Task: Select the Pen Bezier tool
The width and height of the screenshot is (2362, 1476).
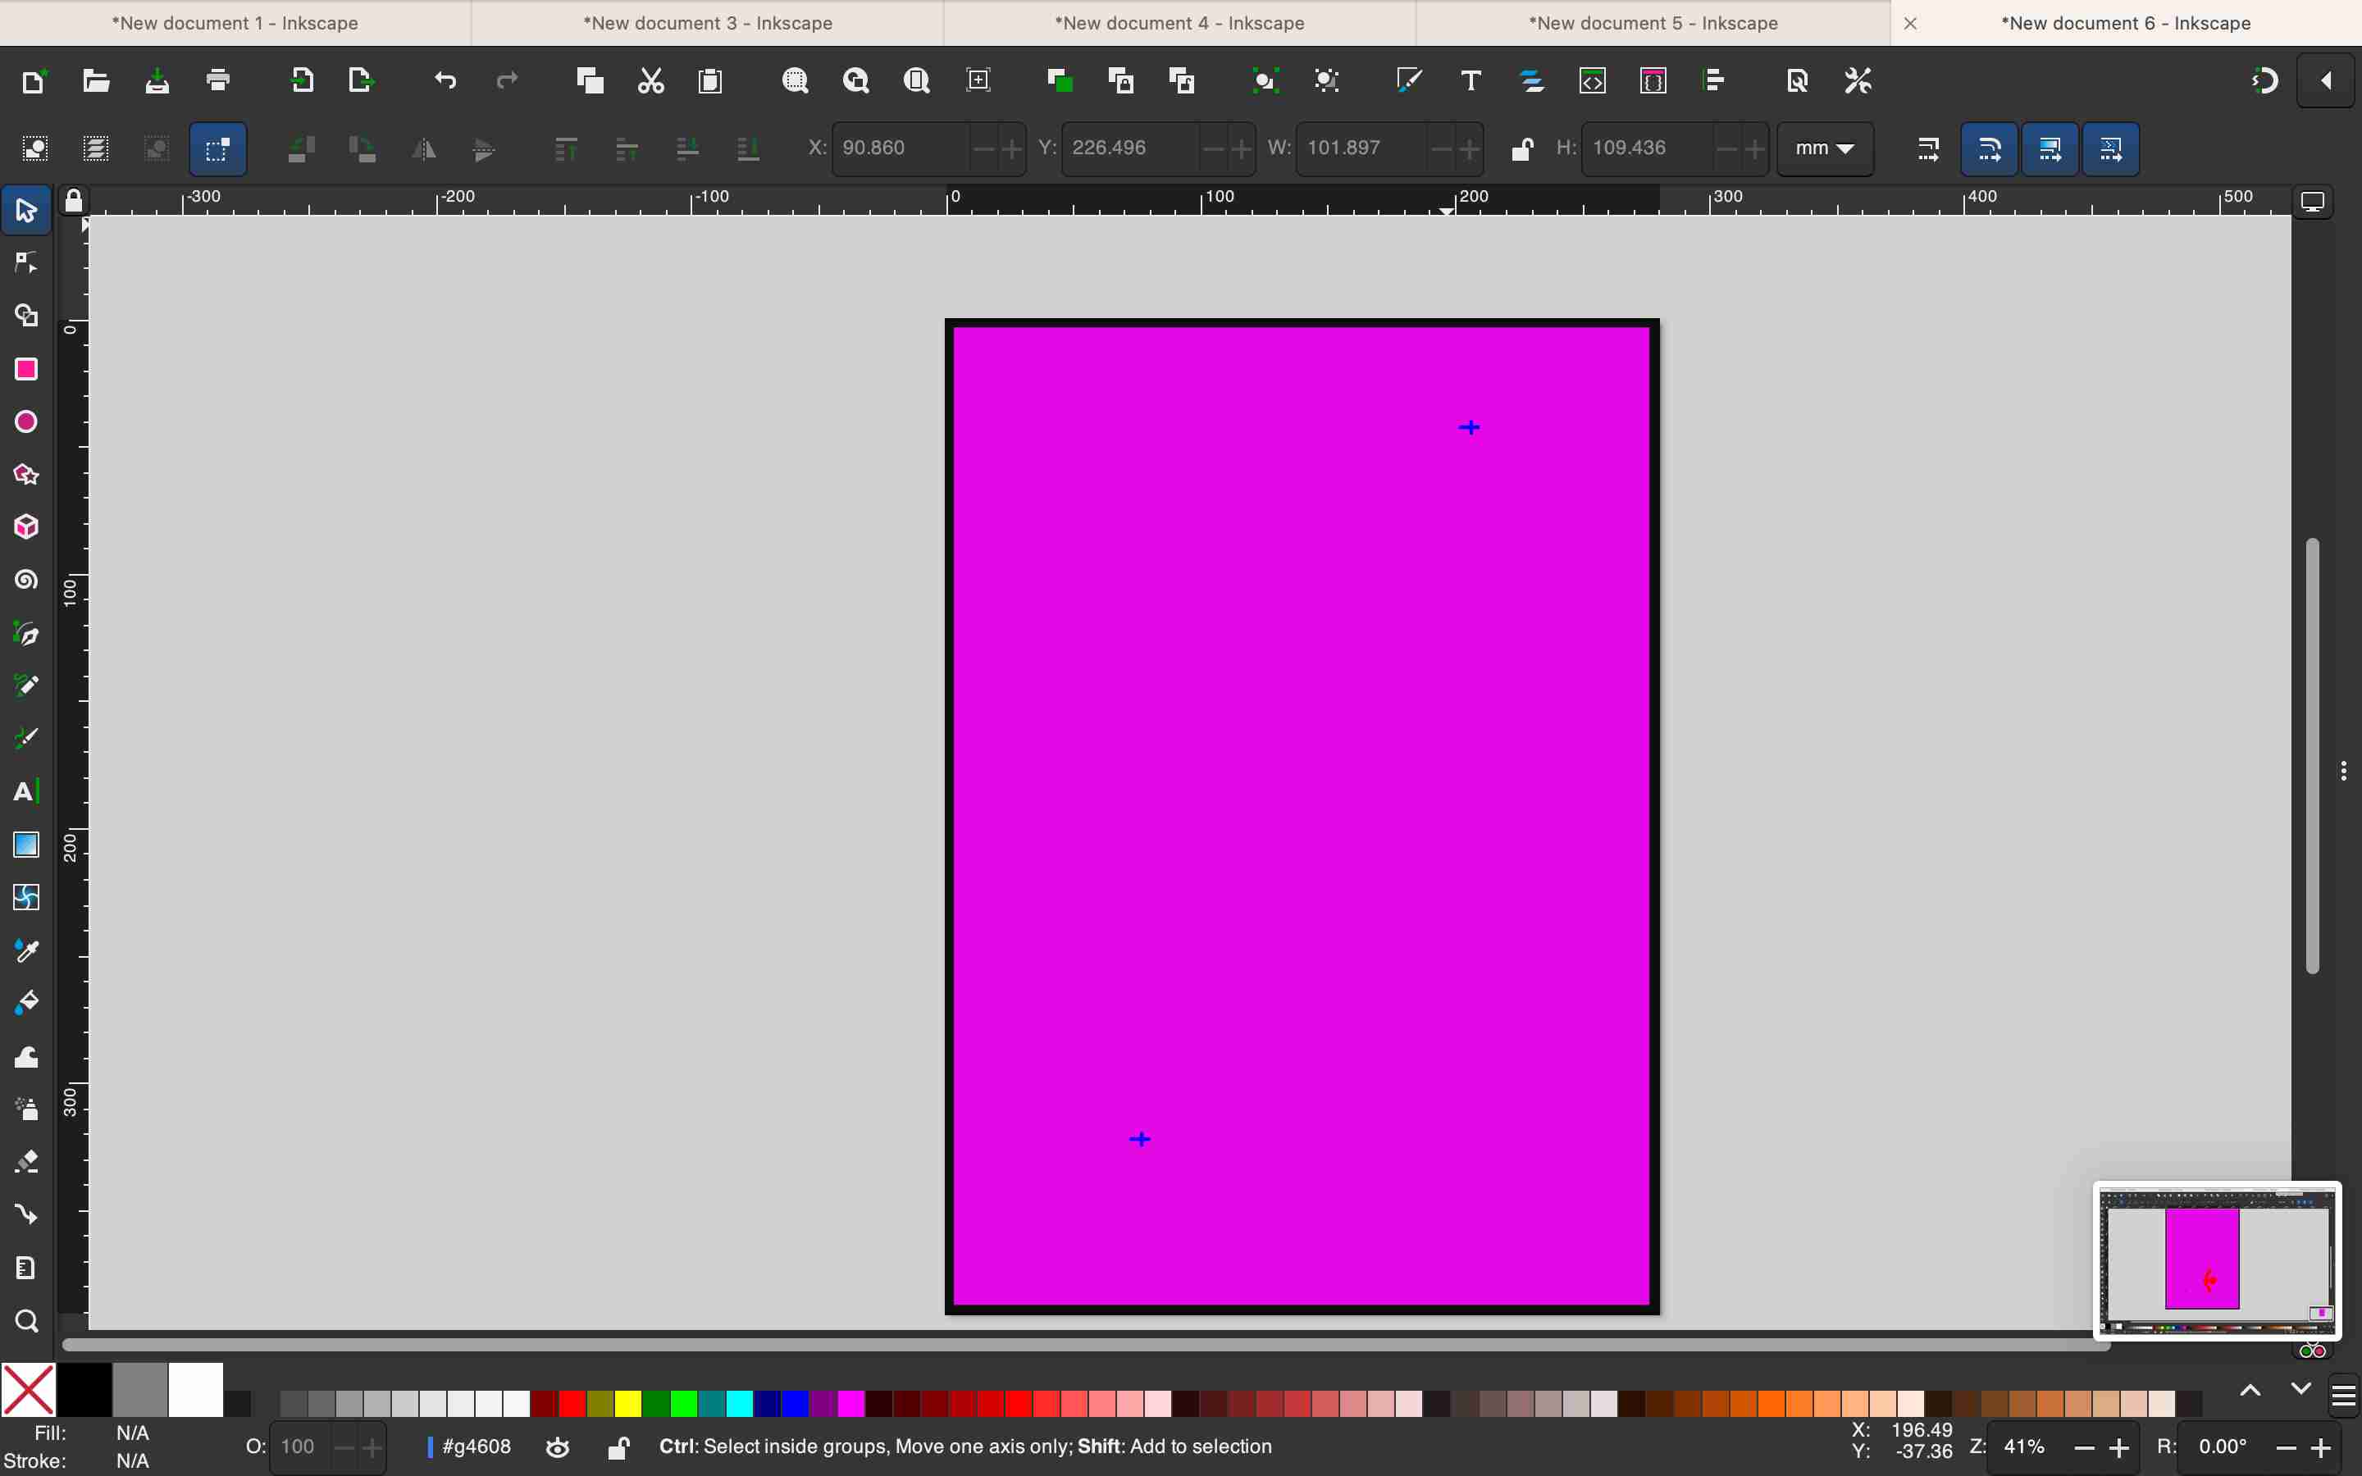Action: click(26, 634)
